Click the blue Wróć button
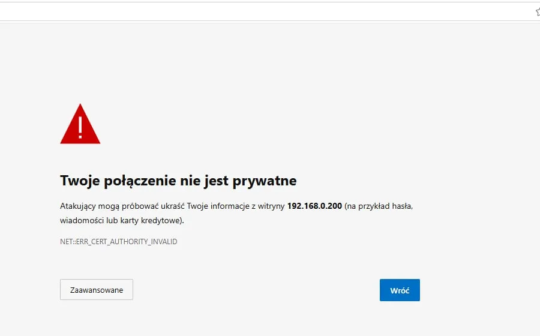Image resolution: width=540 pixels, height=336 pixels. (x=400, y=290)
